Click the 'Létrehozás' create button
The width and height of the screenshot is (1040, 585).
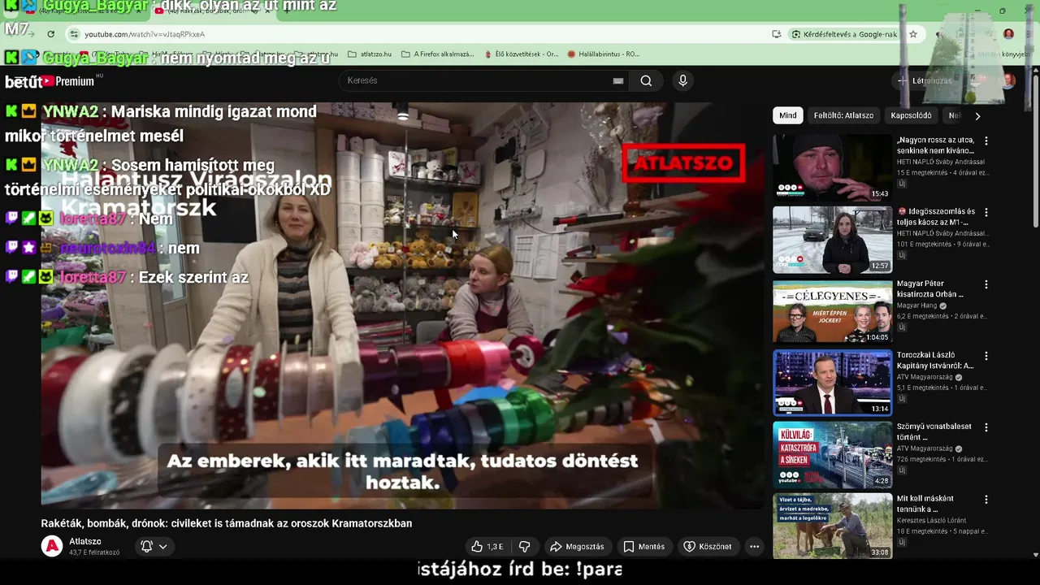pos(925,80)
